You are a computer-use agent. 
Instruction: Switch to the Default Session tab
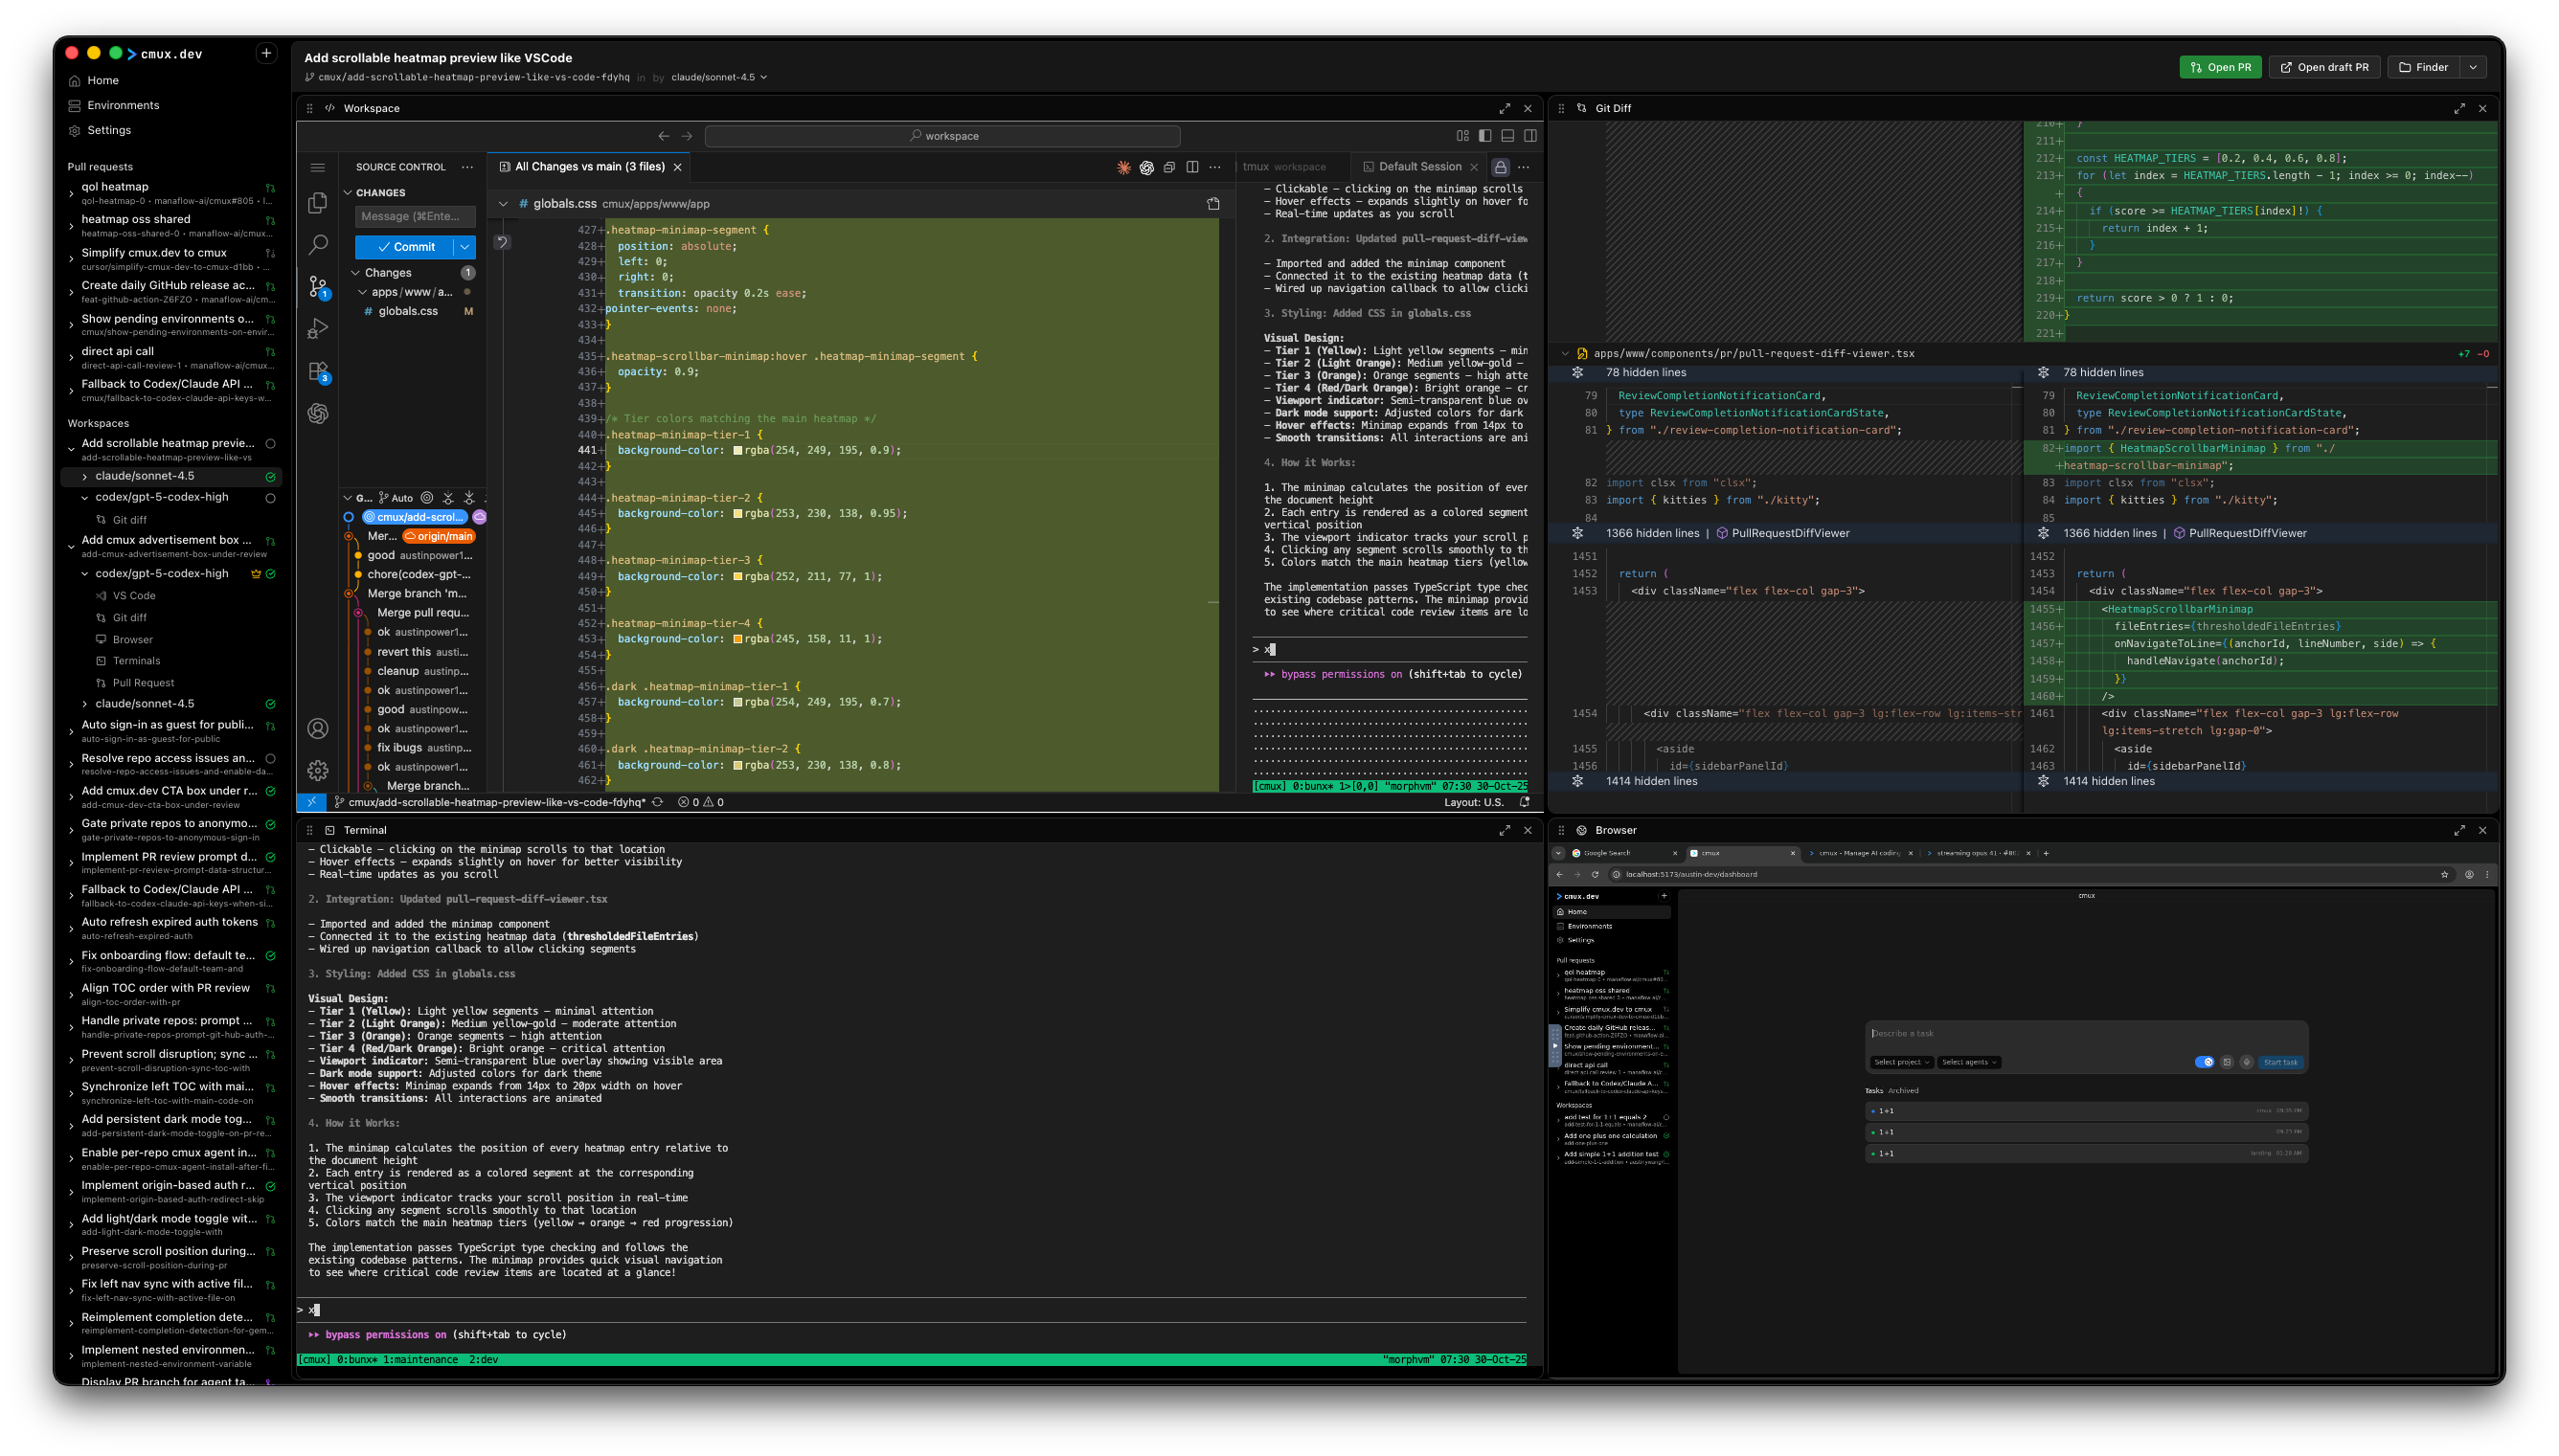pyautogui.click(x=1418, y=167)
